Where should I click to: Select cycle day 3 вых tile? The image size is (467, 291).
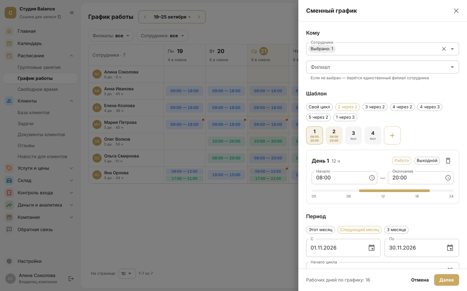353,135
